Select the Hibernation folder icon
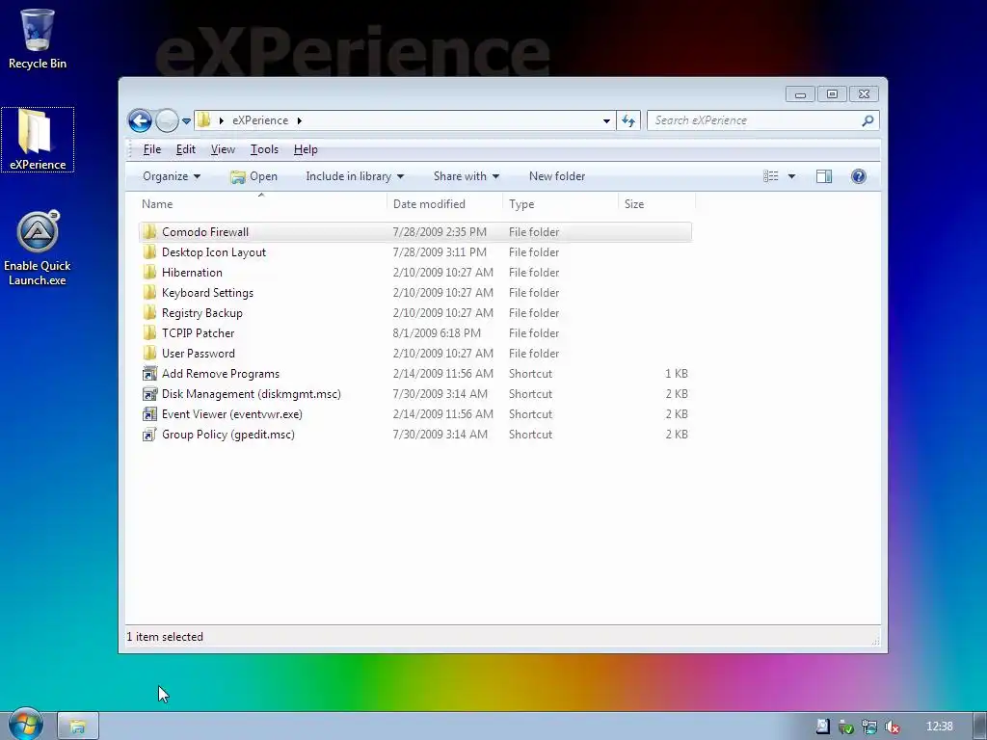Viewport: 987px width, 740px height. tap(149, 272)
